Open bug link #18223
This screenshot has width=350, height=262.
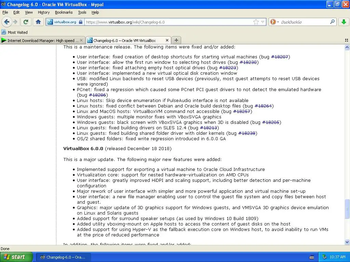pos(228,68)
